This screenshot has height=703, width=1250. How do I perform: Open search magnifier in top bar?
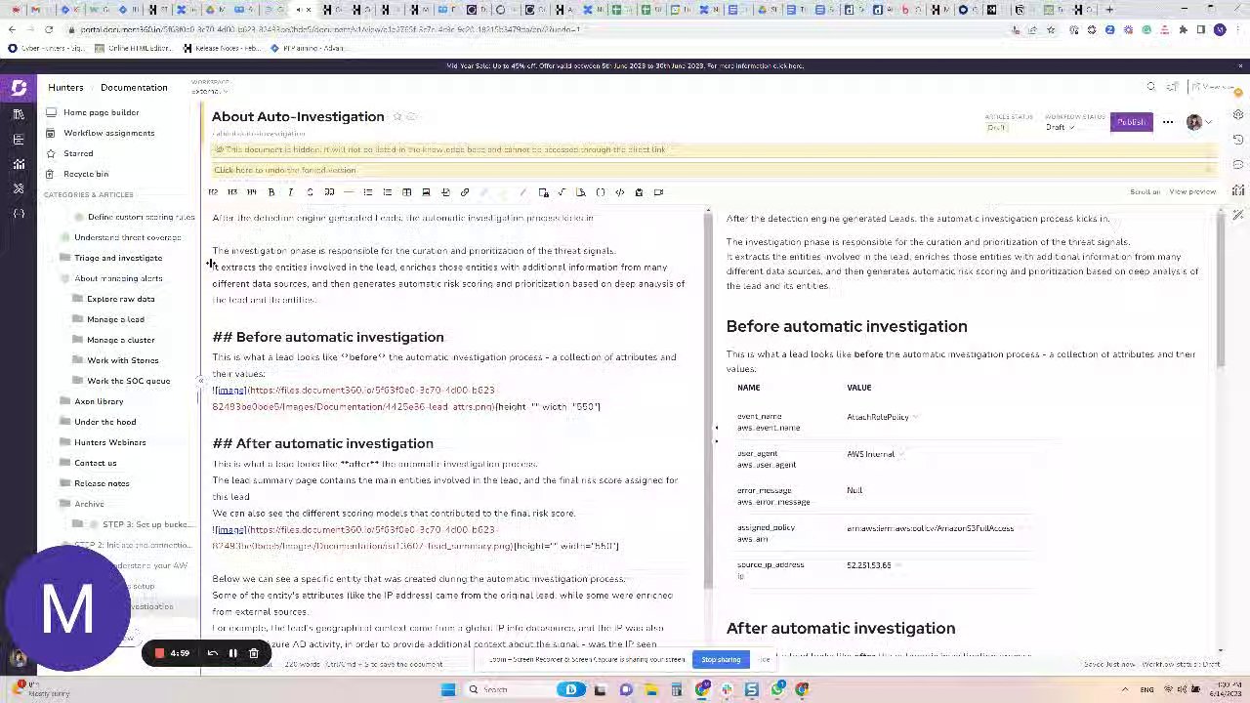click(1151, 87)
